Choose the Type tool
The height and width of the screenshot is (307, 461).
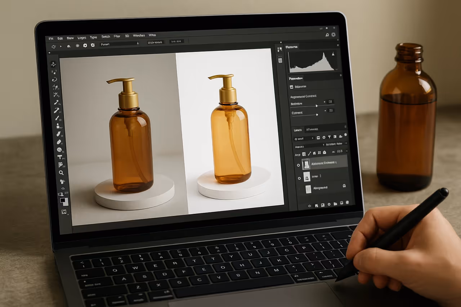click(61, 157)
